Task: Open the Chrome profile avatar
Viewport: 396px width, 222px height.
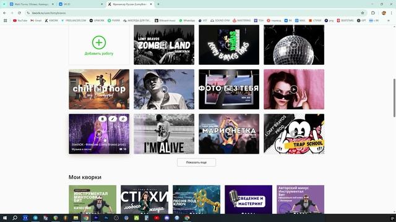Action: [x=384, y=13]
